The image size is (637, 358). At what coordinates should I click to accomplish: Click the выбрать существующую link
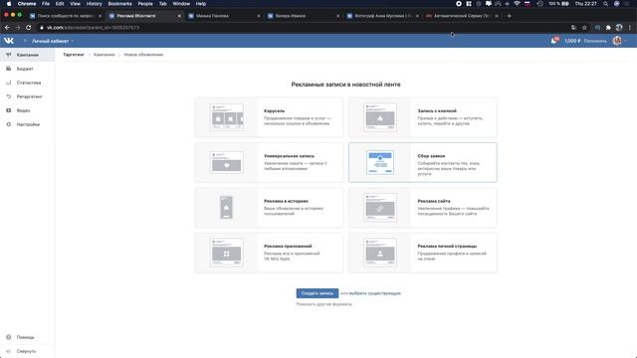(x=375, y=293)
